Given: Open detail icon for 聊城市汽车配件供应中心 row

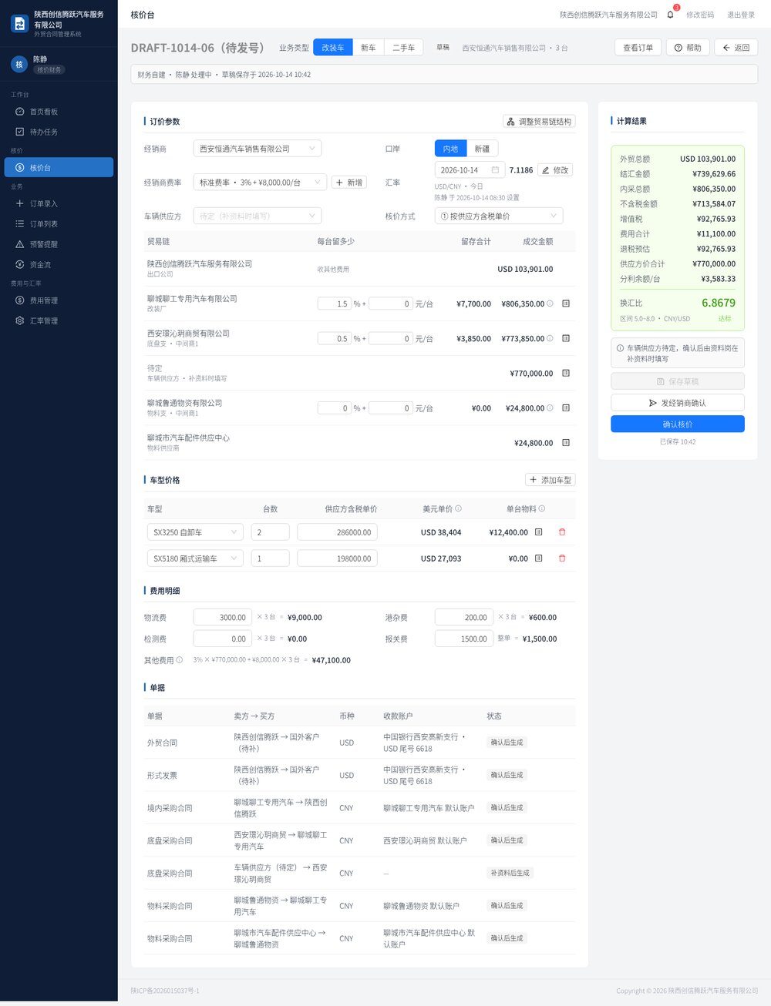Looking at the screenshot, I should coord(566,442).
